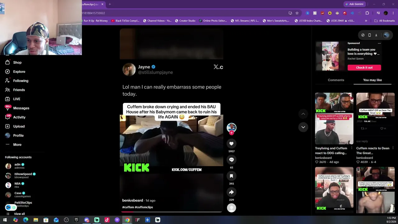This screenshot has height=224, width=398.
Task: Open Cuffem WENT OFF on Deen thumbnail
Action: pyautogui.click(x=375, y=119)
